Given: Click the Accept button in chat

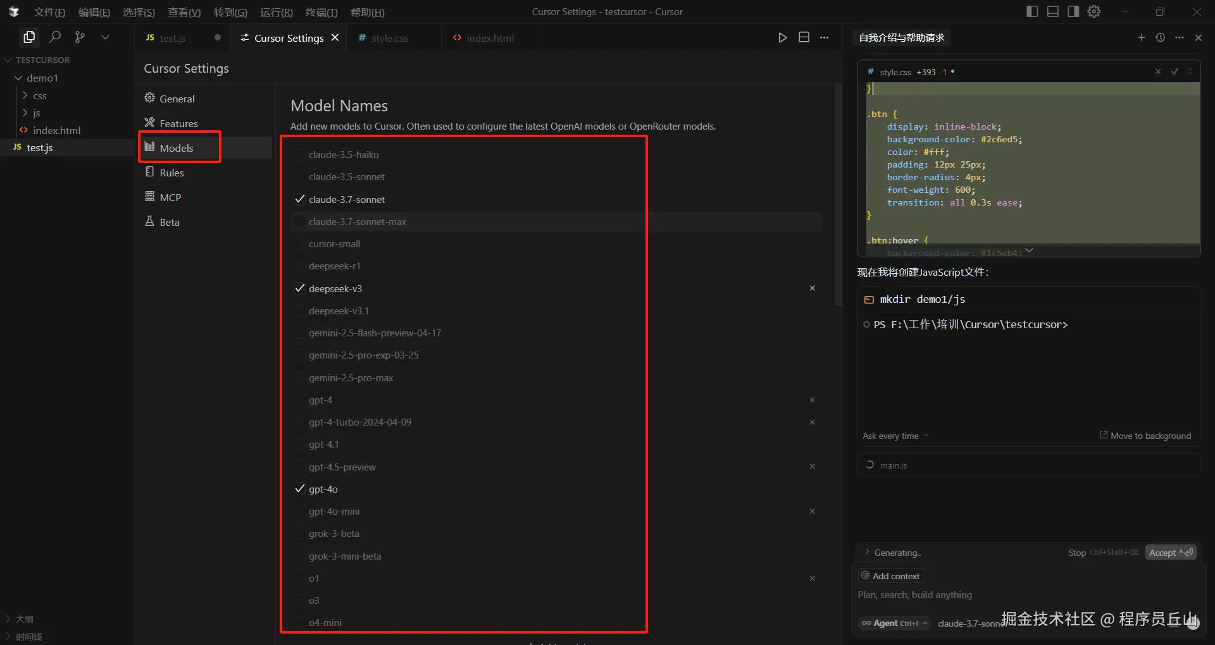Looking at the screenshot, I should [x=1171, y=553].
